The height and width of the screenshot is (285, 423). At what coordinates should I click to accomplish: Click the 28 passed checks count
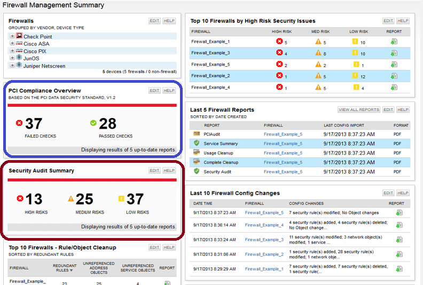click(x=108, y=124)
